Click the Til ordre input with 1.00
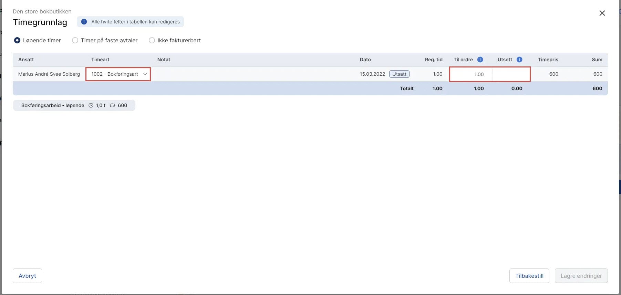Viewport: 621px width, 295px height. [x=471, y=74]
